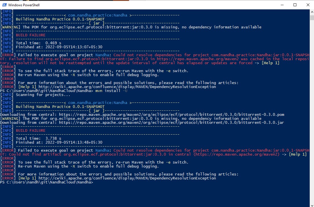314x207 pixels.
Task: Maximize the Windows PowerShell window
Action: point(295,5)
